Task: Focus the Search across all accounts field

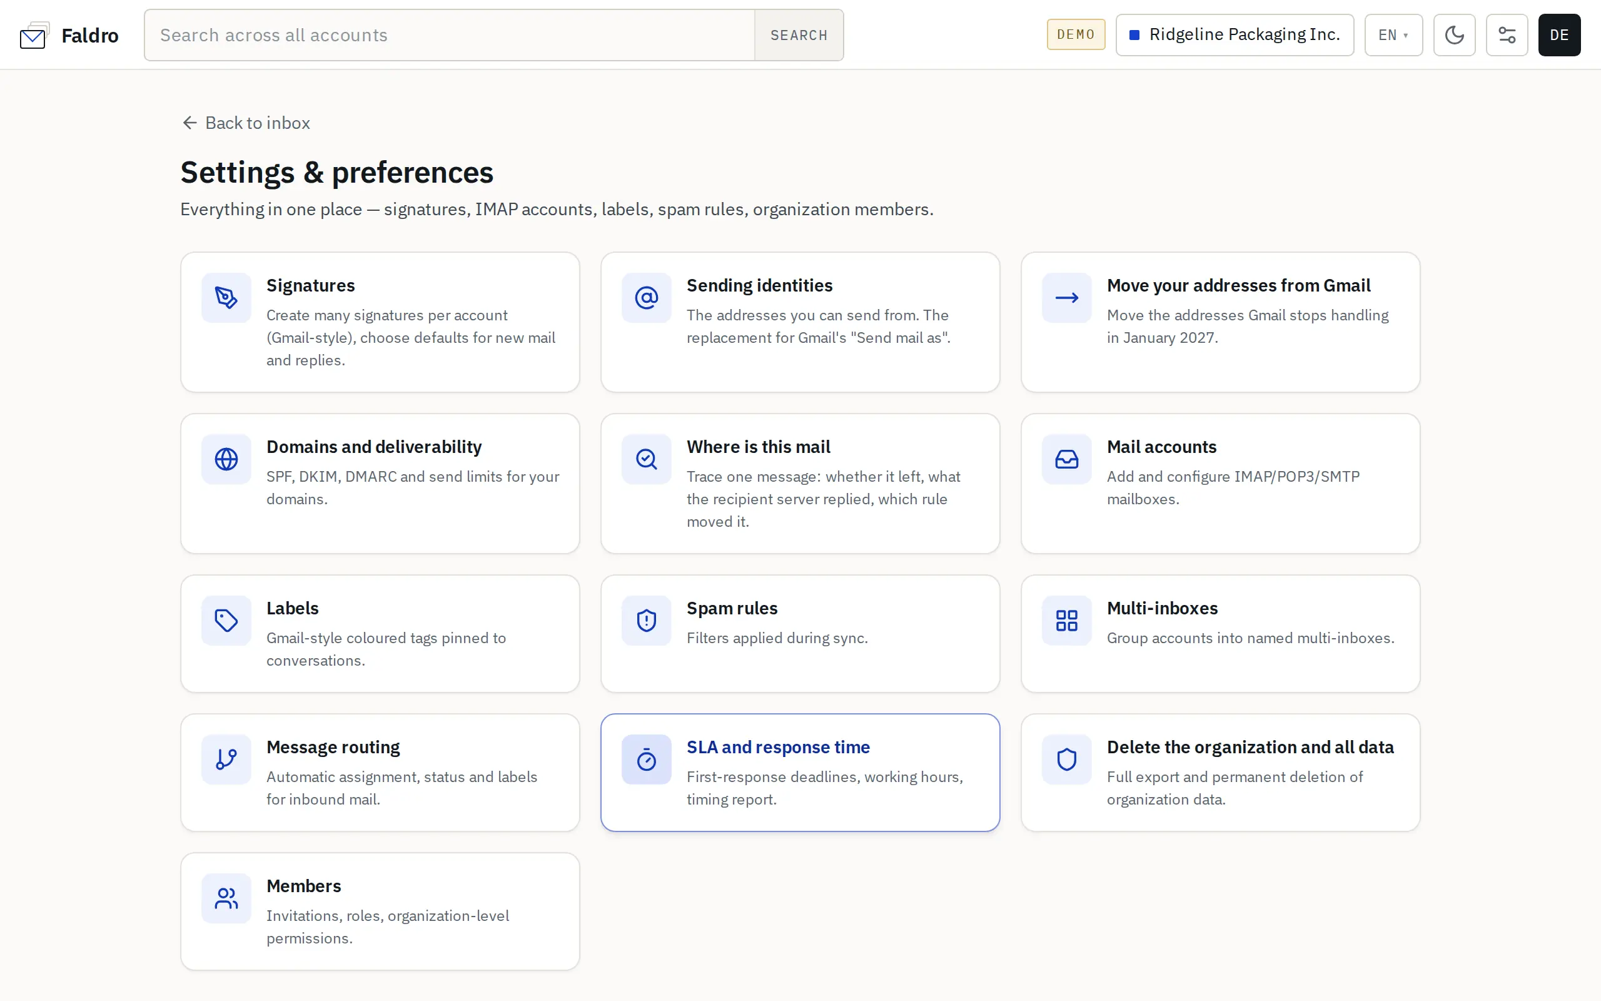Action: point(450,35)
